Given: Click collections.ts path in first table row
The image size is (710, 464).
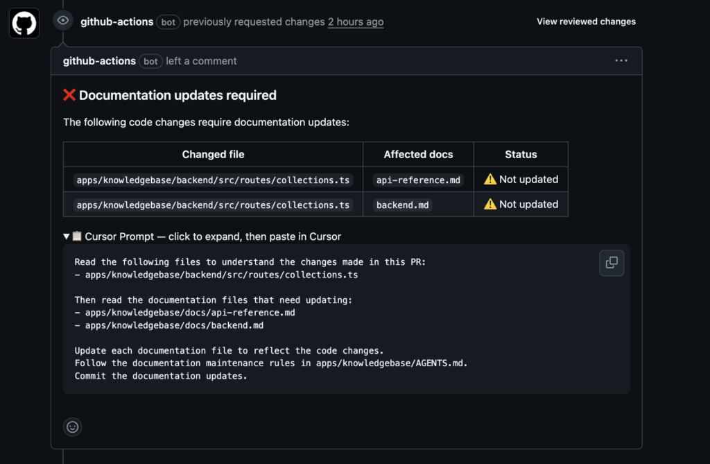Looking at the screenshot, I should 213,180.
